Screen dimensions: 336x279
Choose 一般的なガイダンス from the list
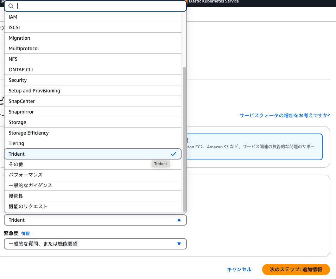[x=93, y=185]
